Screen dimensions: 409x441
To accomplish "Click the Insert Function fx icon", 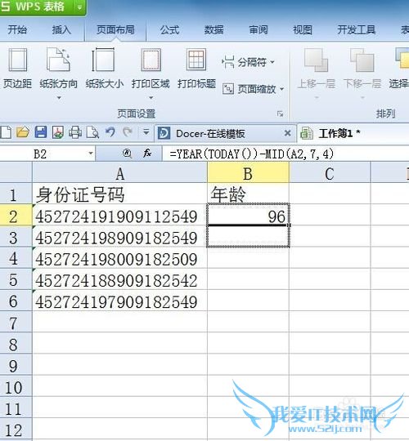I will [x=147, y=154].
